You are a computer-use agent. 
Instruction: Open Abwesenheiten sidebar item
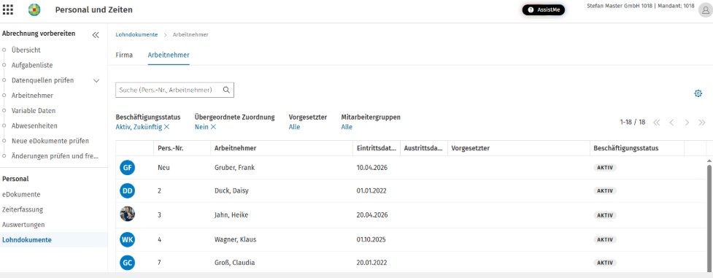(34, 126)
